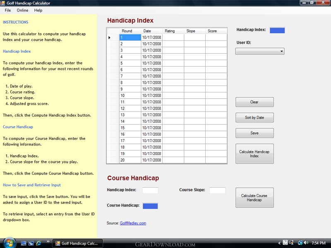This screenshot has height=248, width=331.
Task: Click the Clear button
Action: (x=254, y=102)
